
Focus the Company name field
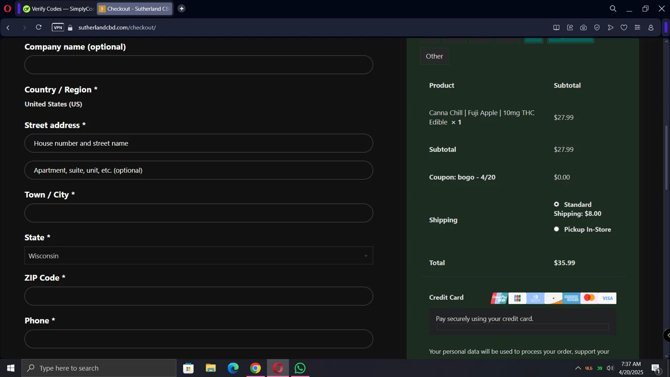(199, 65)
